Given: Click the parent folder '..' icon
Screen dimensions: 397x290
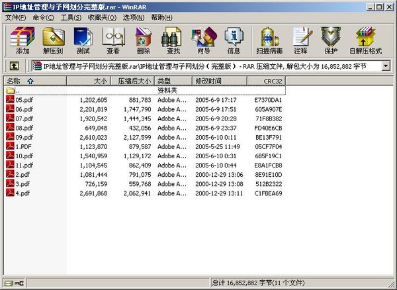Looking at the screenshot, I should click(x=10, y=90).
